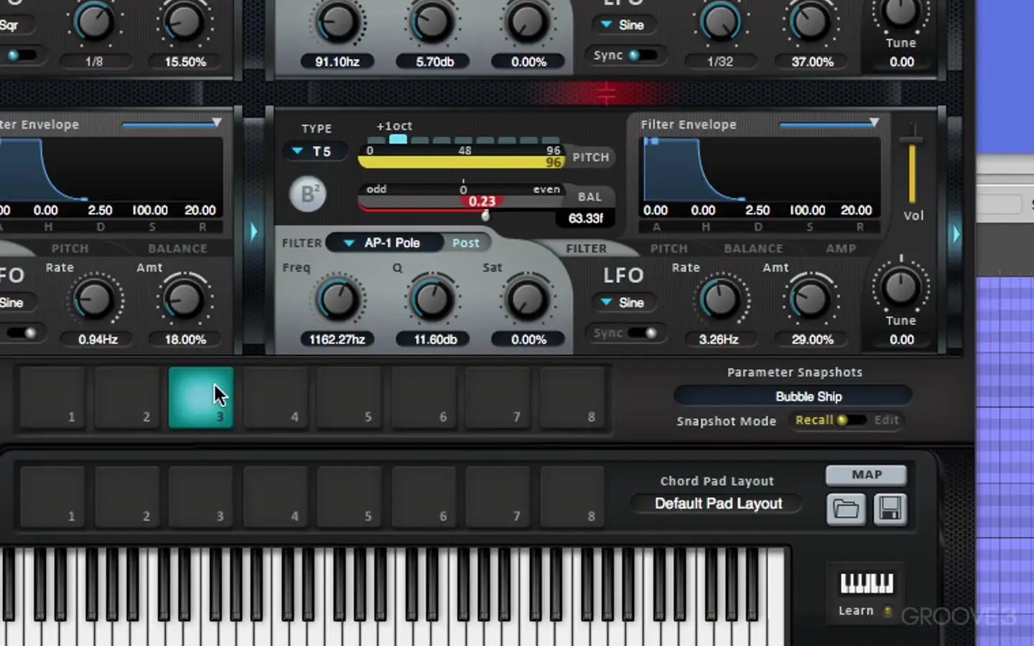Switch Snapshot Mode to Edit
Viewport: 1034px width, 646px height.
point(886,420)
